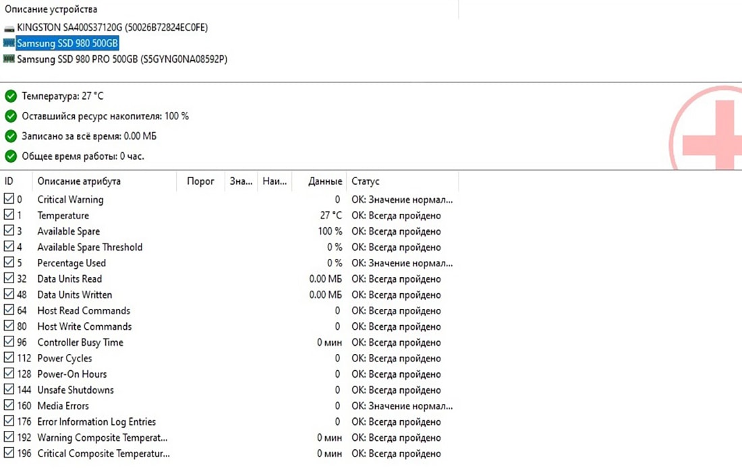
Task: Click ID 176 in the attribute list
Action: (24, 421)
